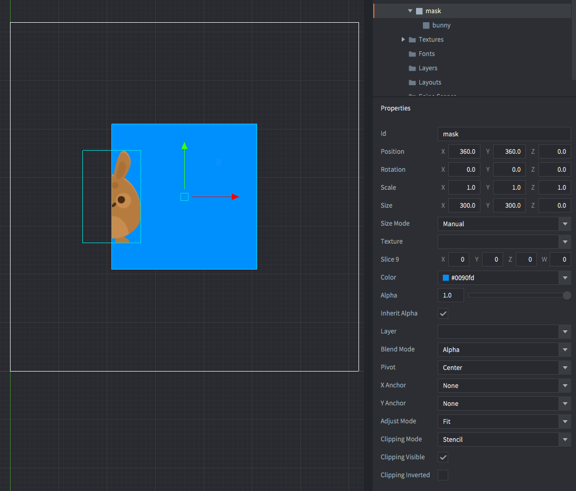Image resolution: width=576 pixels, height=491 pixels.
Task: Click the Alpha value input field
Action: (451, 295)
